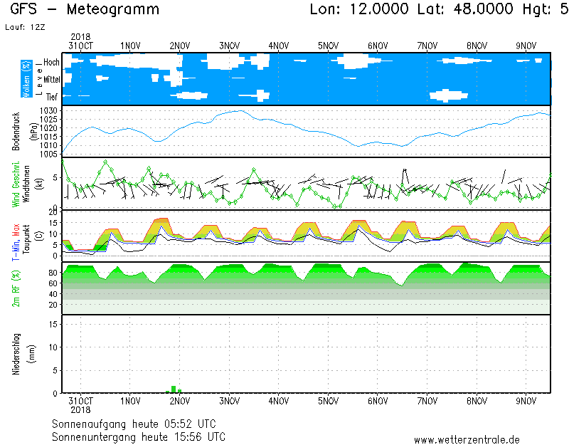Click the 3NOV marker on the top axis
This screenshot has height=445, width=569.
(x=229, y=46)
